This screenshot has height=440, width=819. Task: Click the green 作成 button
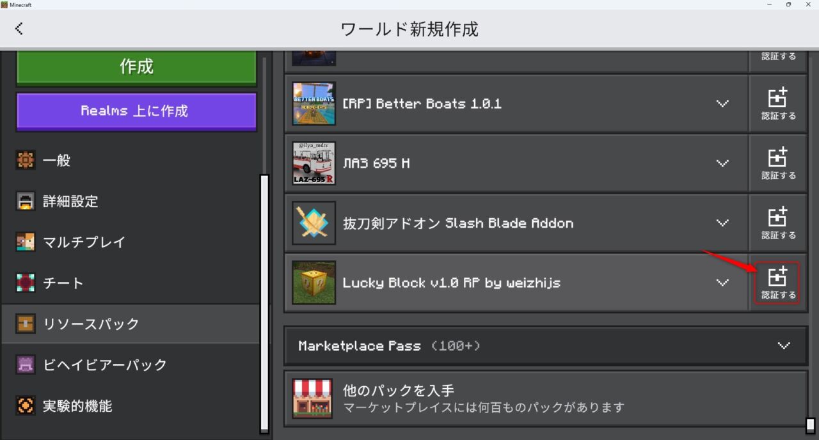pos(136,67)
